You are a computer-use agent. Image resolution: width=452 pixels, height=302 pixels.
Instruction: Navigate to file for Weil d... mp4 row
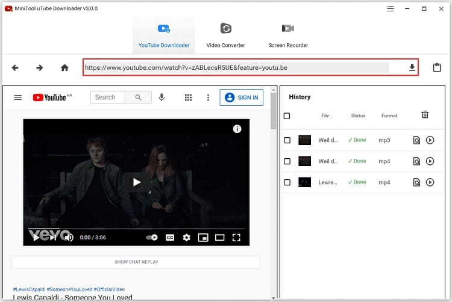tap(416, 161)
